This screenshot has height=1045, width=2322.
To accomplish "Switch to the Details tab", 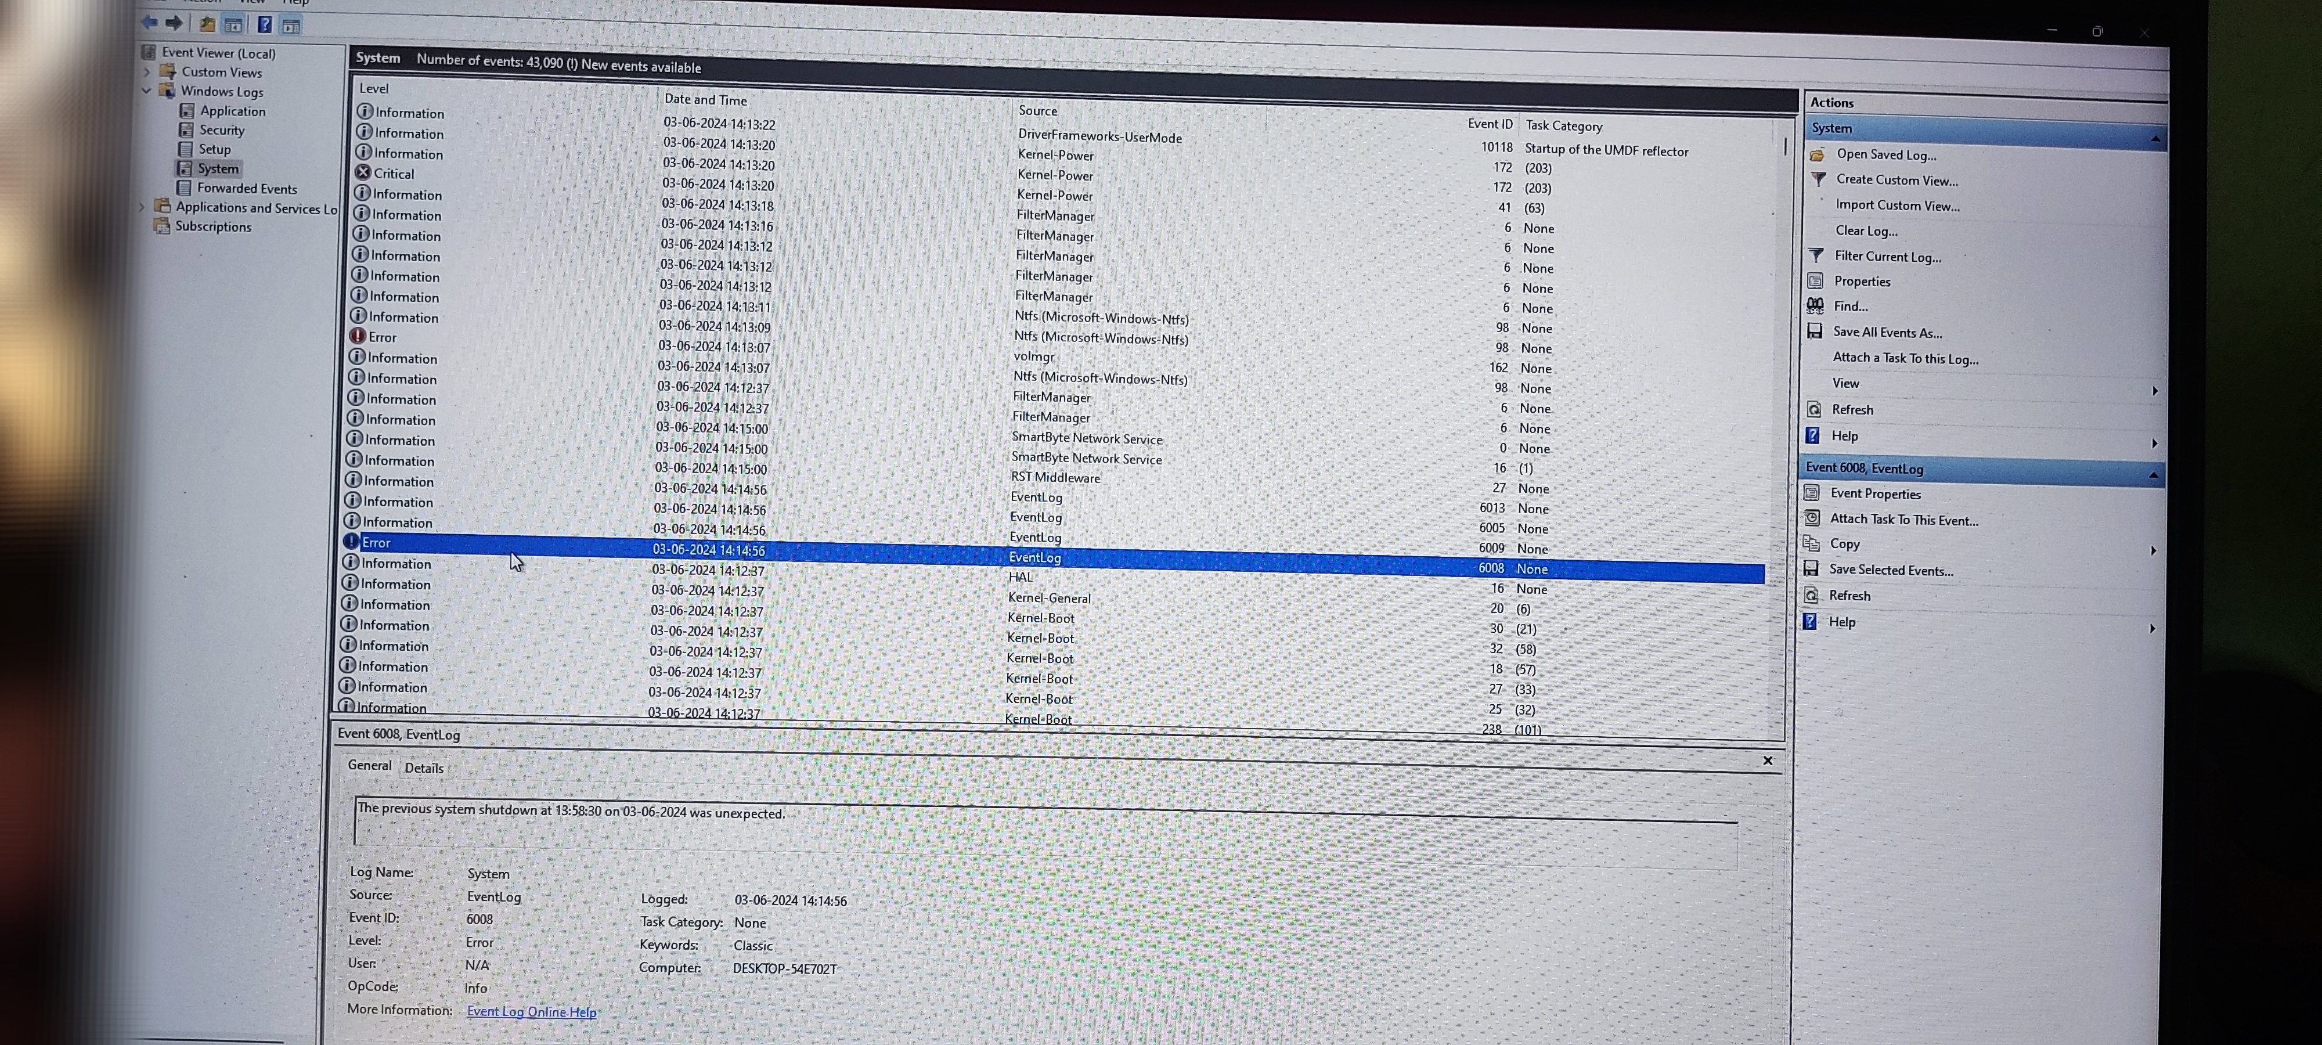I will click(424, 768).
